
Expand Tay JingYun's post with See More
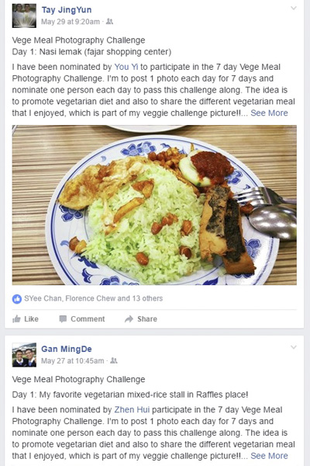point(269,113)
